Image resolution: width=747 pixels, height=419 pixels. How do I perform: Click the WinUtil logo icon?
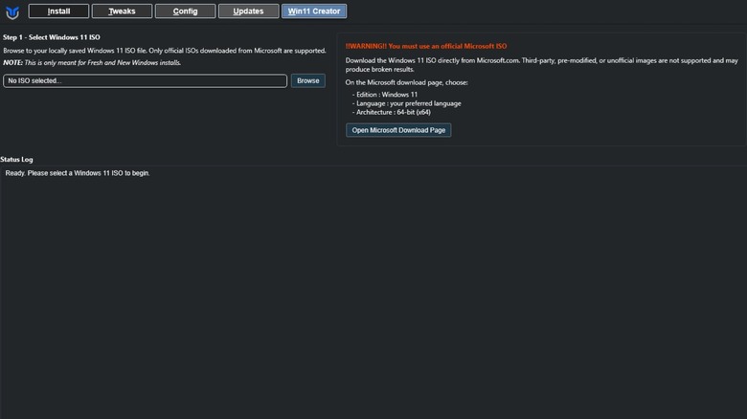[x=12, y=12]
